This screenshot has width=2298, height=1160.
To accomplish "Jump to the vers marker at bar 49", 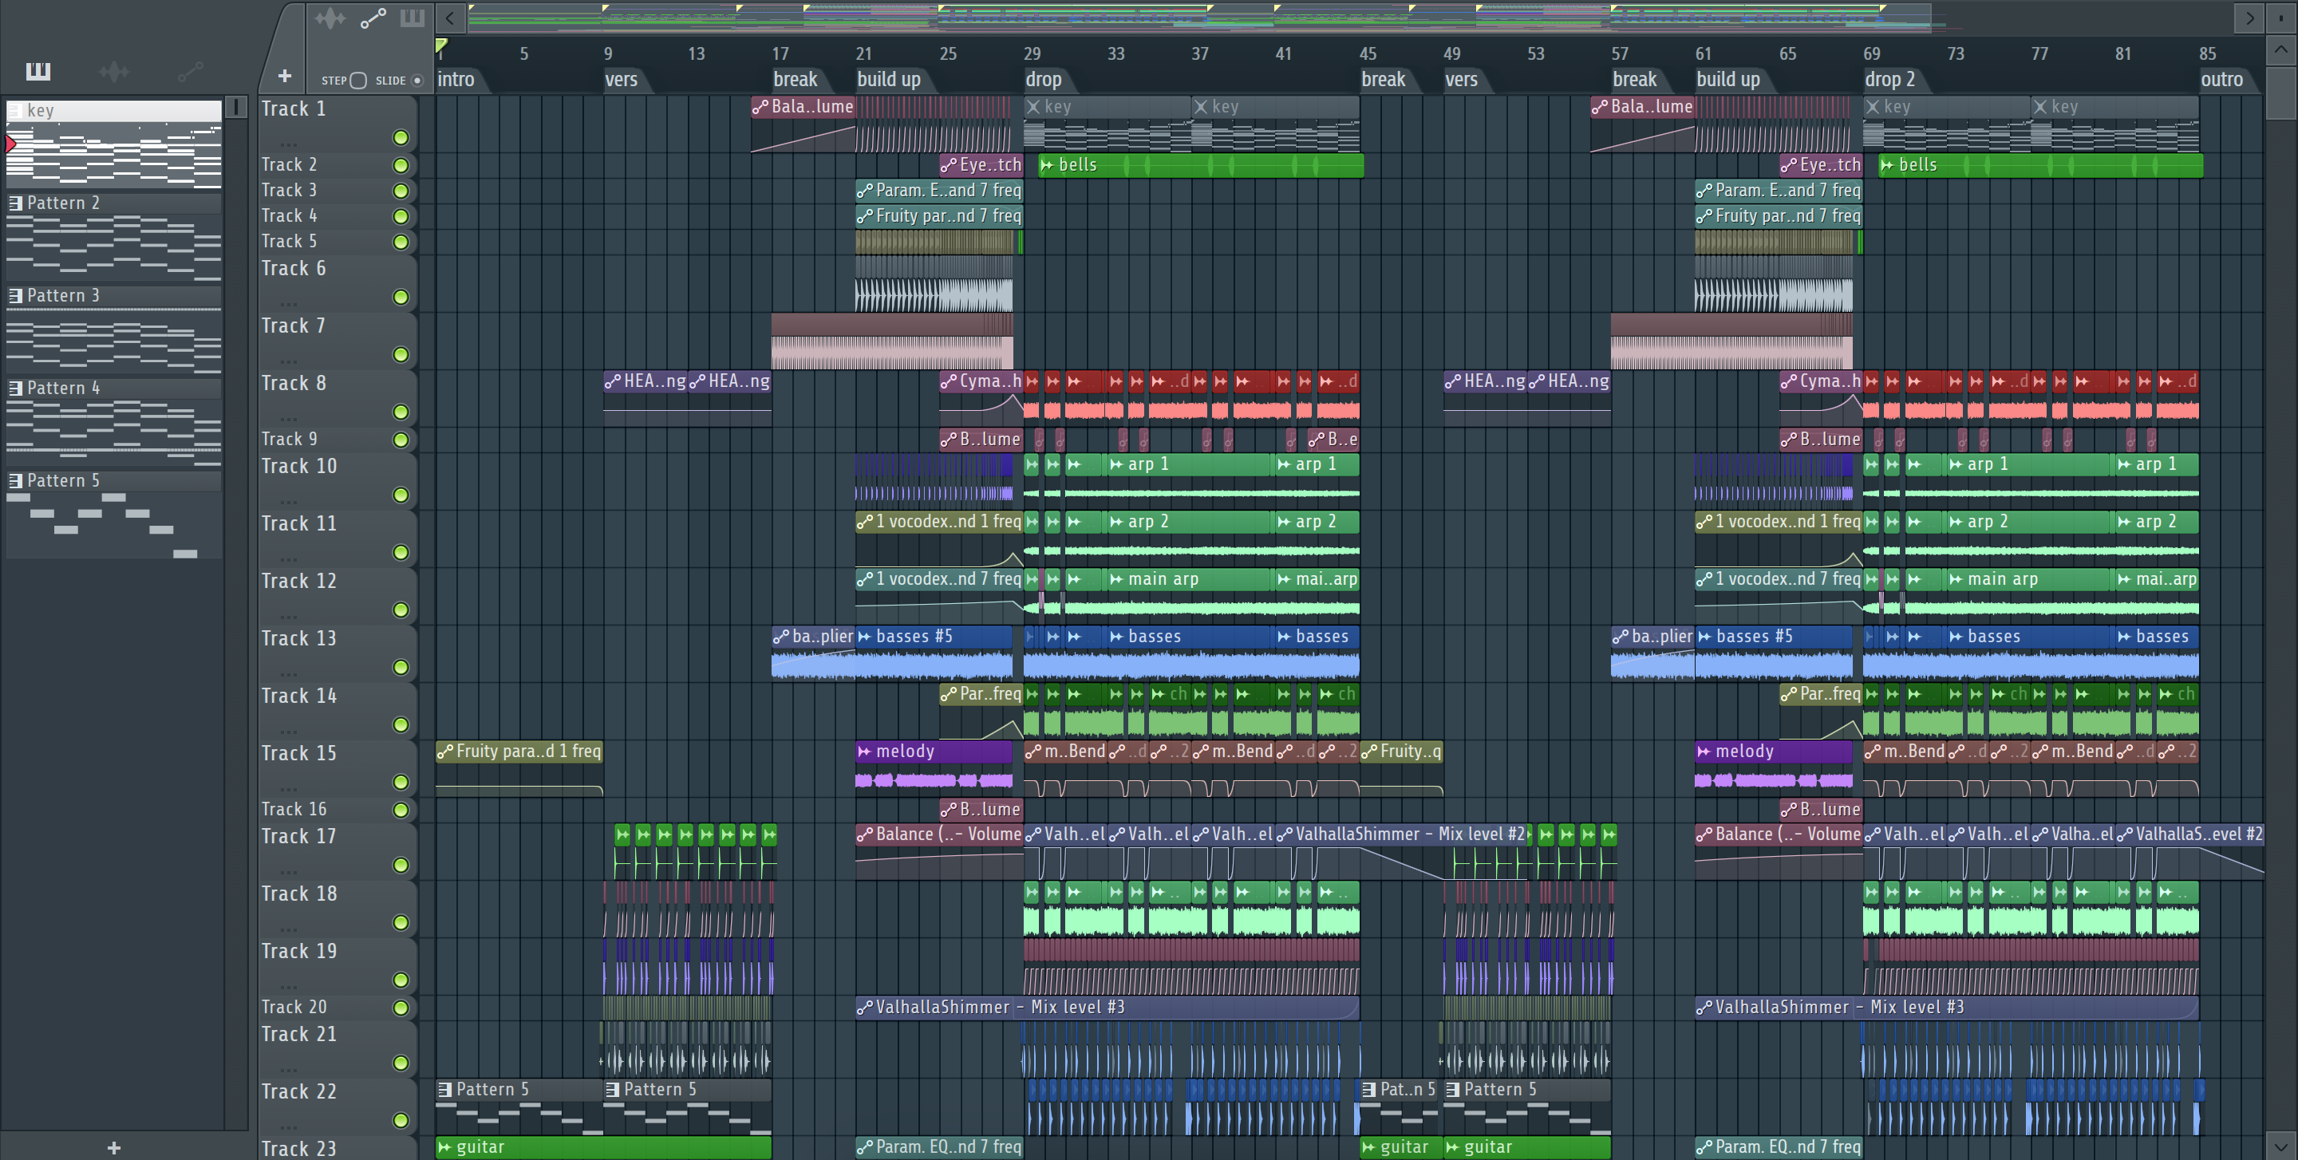I will click(x=1461, y=79).
